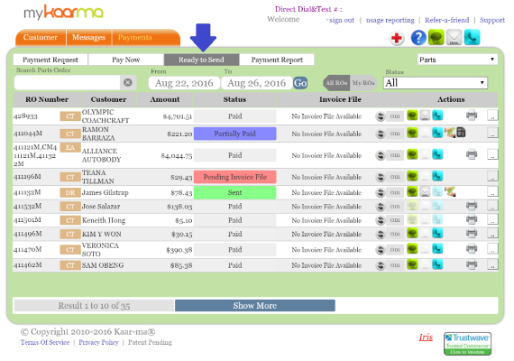
Task: Print the ALLIANCE AUTOBODY order
Action: (x=472, y=154)
